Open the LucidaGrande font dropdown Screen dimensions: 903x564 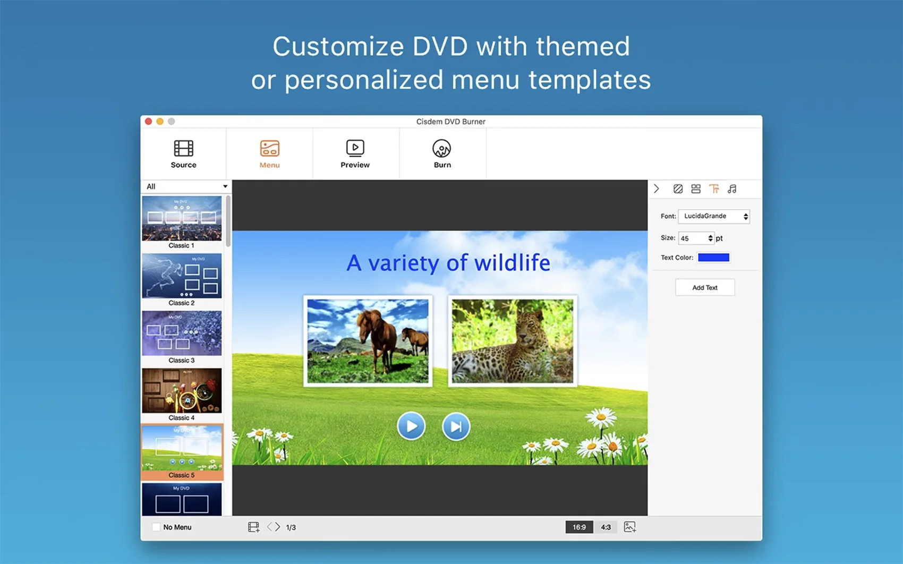coord(713,216)
